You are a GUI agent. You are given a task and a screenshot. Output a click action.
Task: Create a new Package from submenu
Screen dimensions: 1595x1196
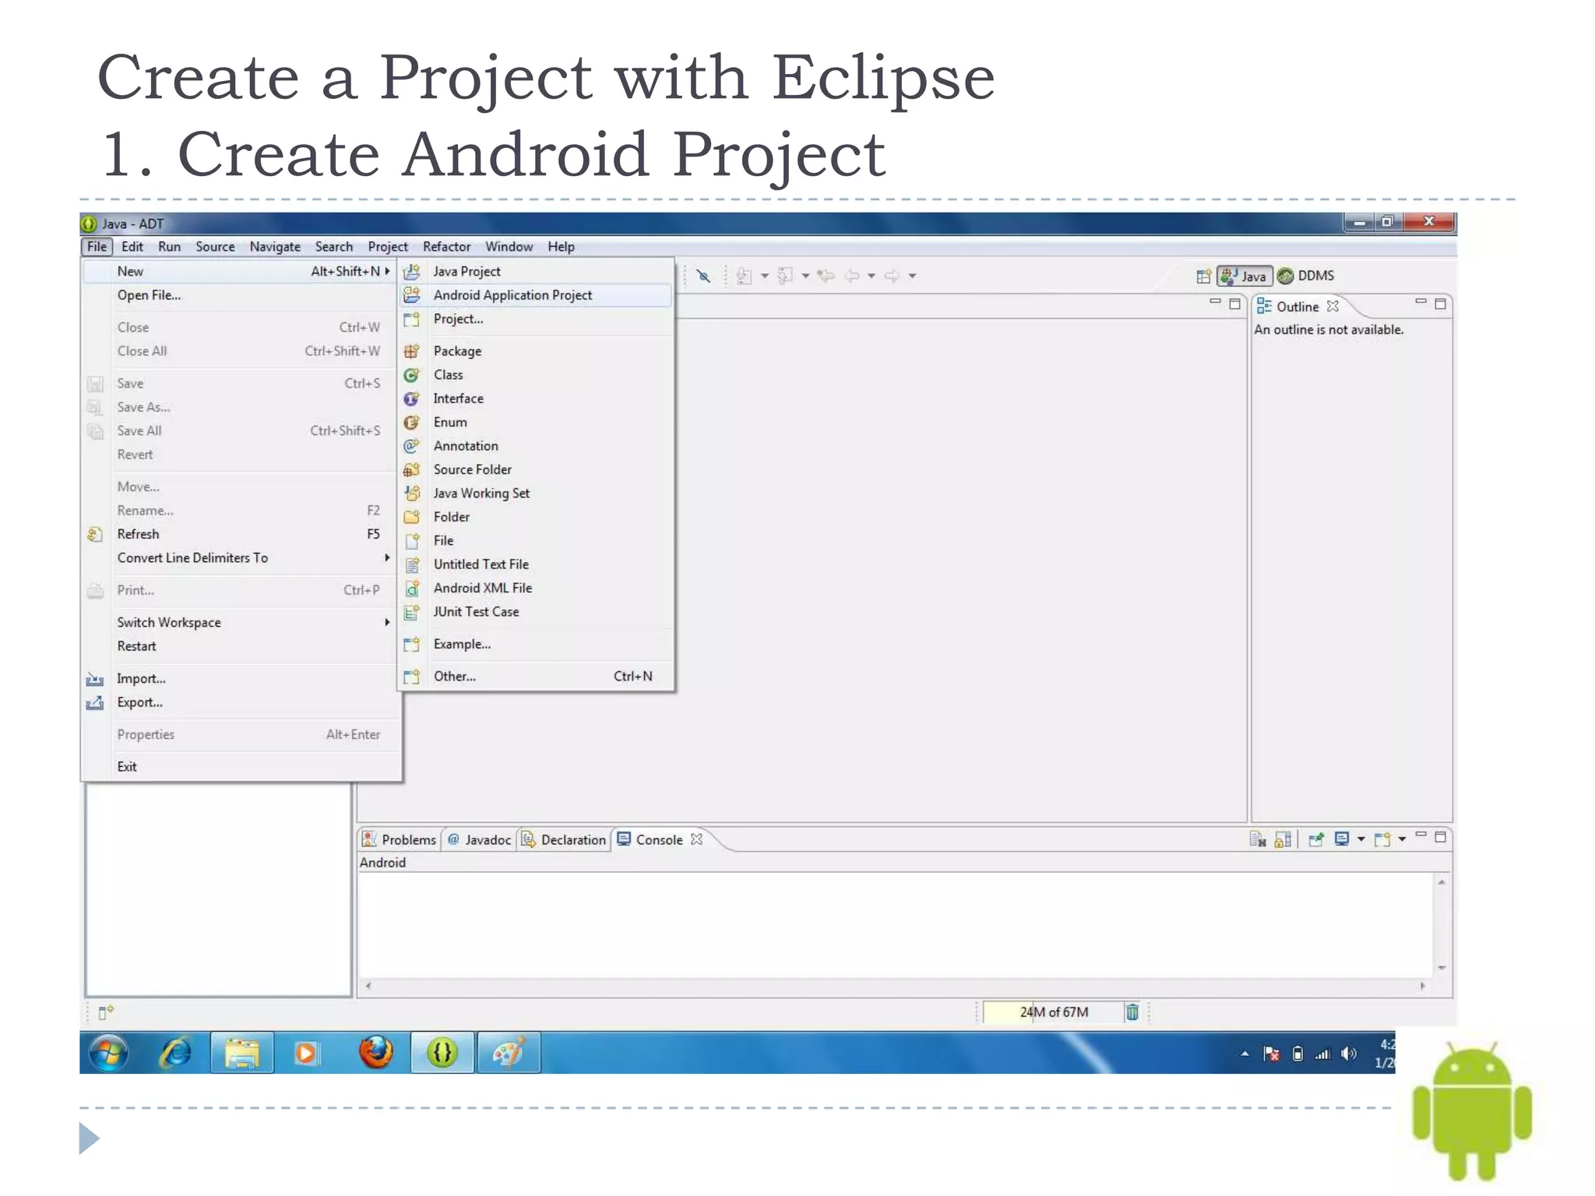pyautogui.click(x=535, y=351)
